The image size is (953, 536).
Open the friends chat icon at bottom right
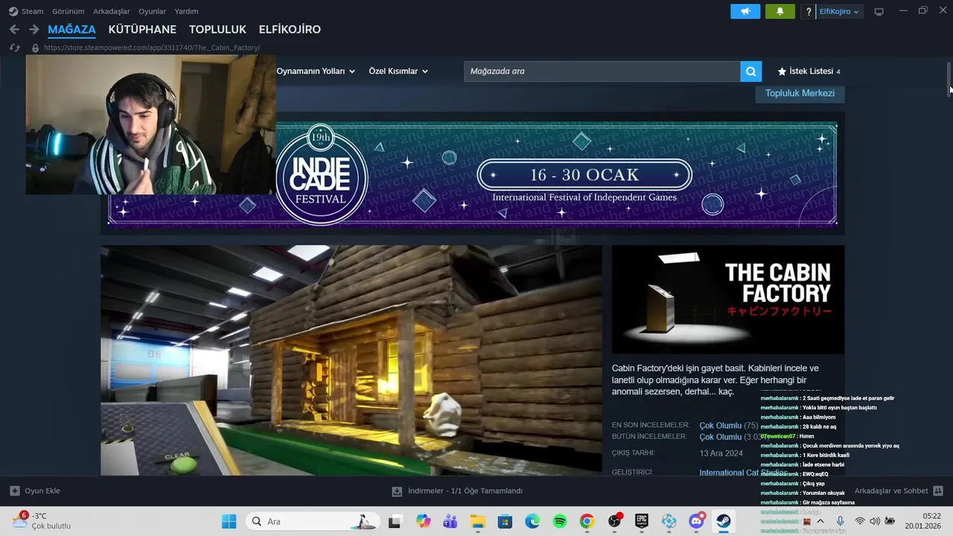pyautogui.click(x=938, y=491)
